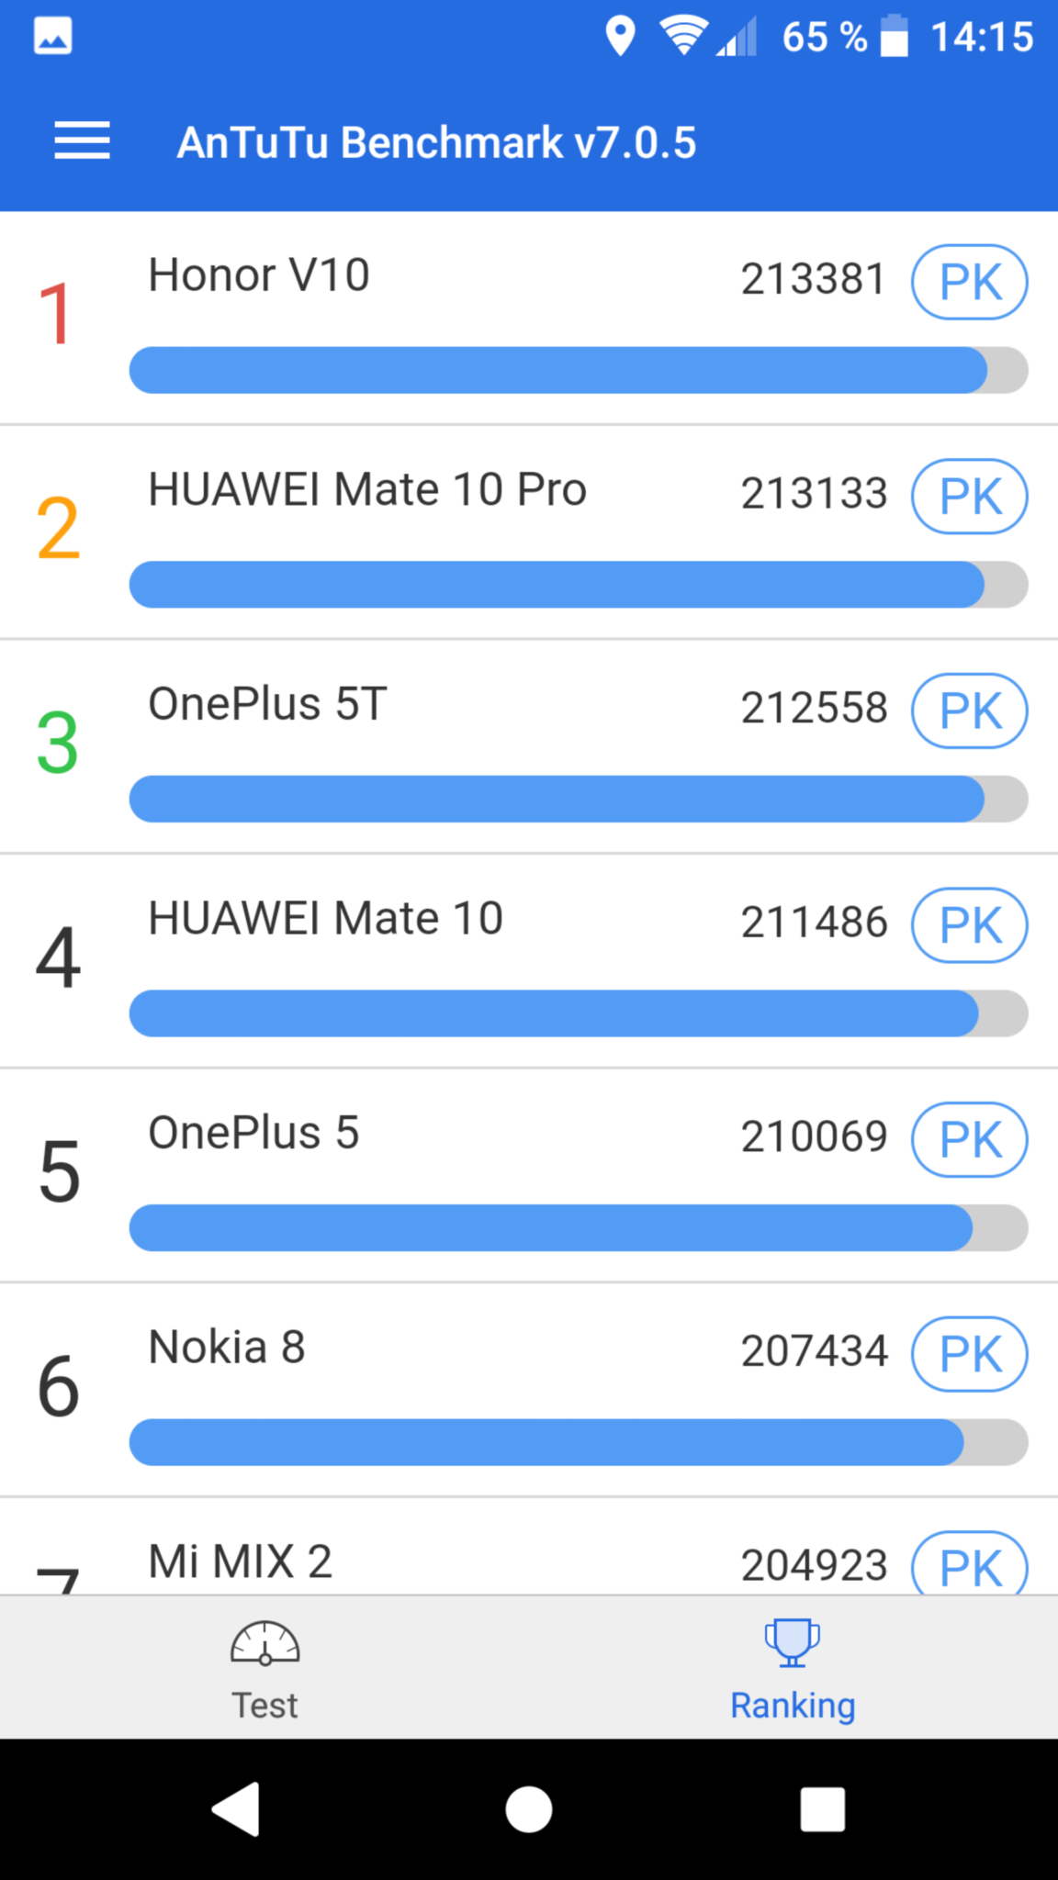The width and height of the screenshot is (1058, 1880).
Task: Tap the Android back button
Action: tap(237, 1809)
